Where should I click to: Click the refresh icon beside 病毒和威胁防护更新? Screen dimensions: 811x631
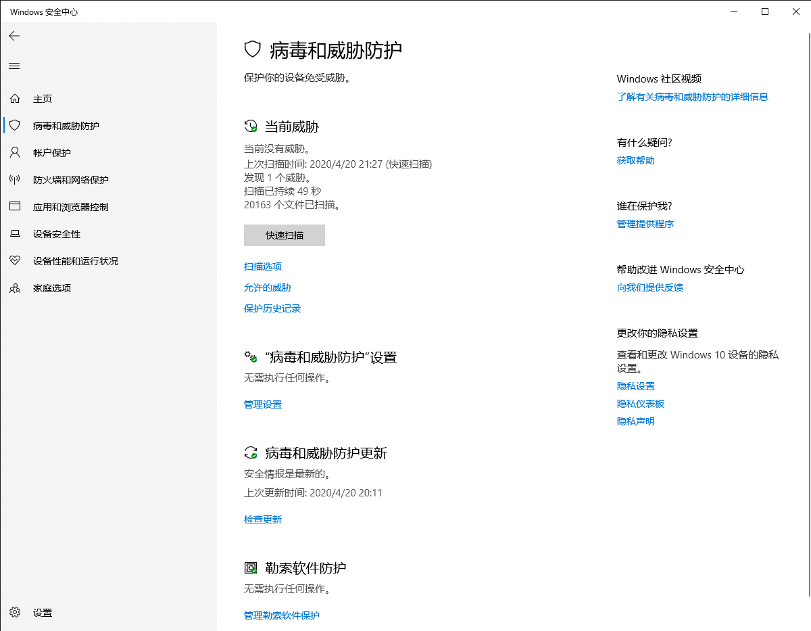click(251, 453)
